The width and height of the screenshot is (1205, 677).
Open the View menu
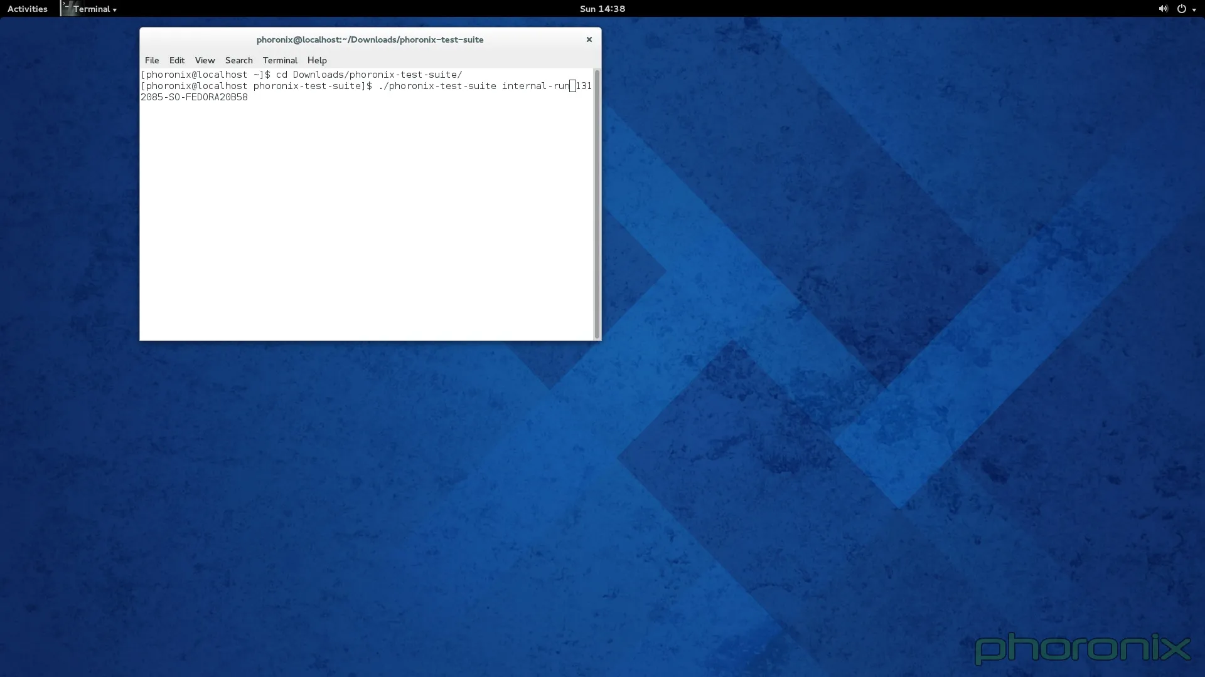[205, 60]
